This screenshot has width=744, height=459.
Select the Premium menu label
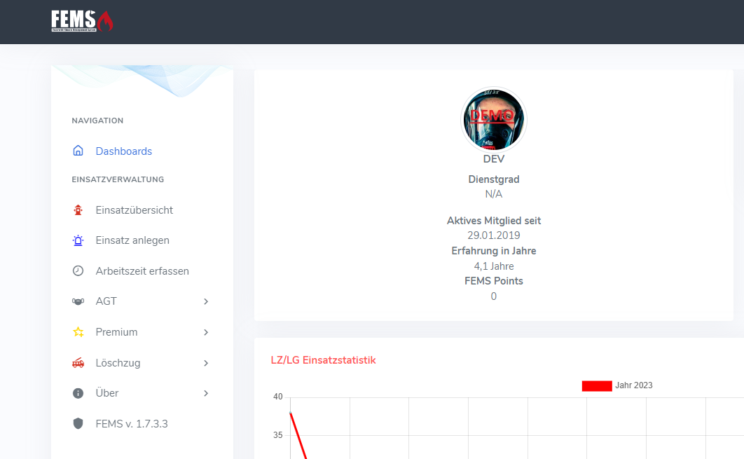[117, 331]
